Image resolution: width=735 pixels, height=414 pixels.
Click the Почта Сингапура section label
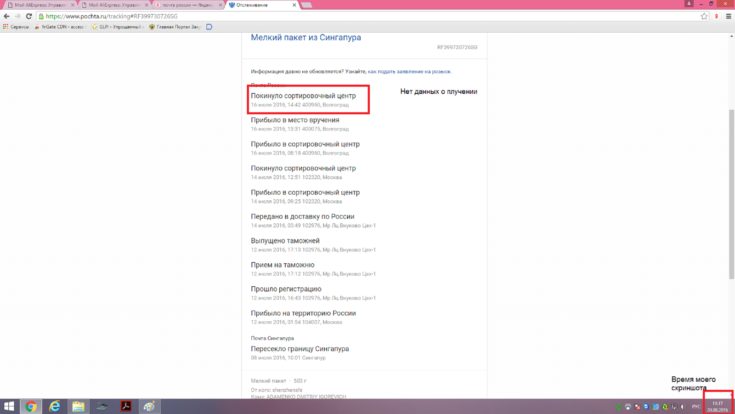[272, 338]
